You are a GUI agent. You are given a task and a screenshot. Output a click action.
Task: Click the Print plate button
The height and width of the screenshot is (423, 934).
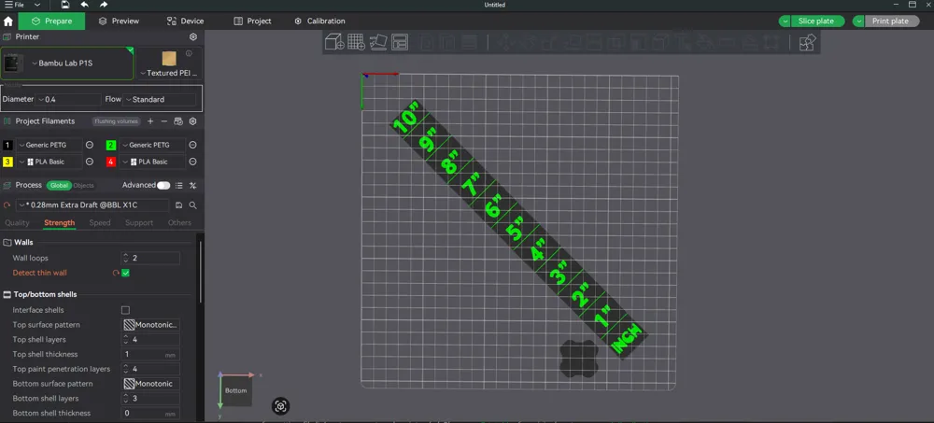(891, 21)
